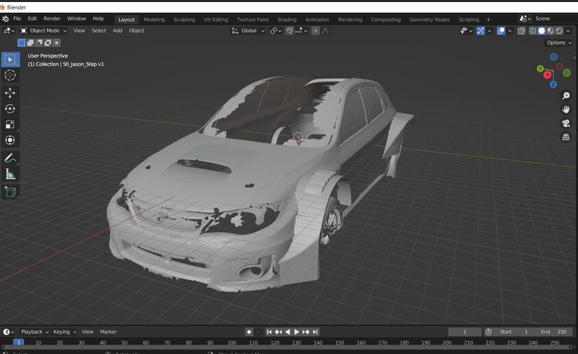
Task: Pick the Measure tool
Action: (10, 175)
